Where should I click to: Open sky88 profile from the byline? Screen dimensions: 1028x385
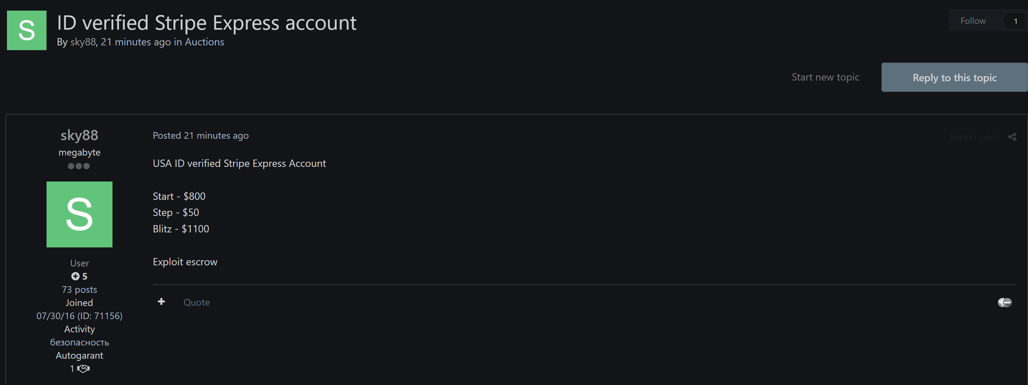tap(83, 42)
